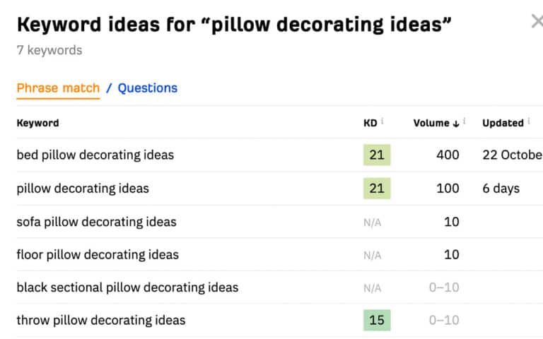Open the pillow decorating ideas keyword row
543x339 pixels.
click(x=83, y=189)
